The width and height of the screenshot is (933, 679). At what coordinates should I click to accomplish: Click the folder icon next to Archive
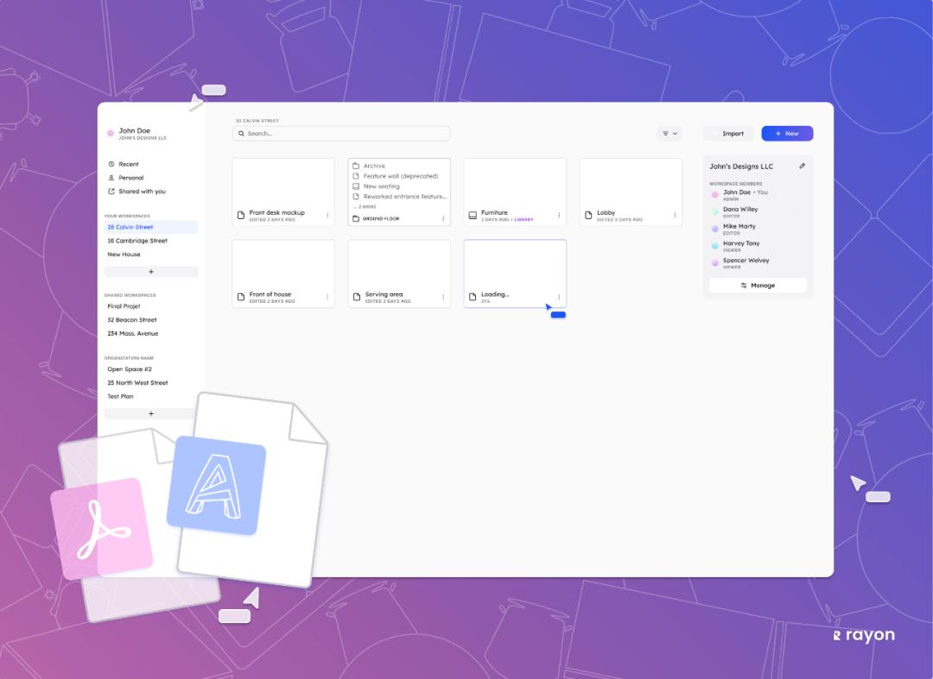(356, 166)
